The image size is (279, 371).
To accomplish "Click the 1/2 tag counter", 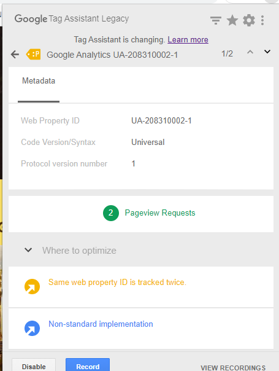I will coord(227,53).
